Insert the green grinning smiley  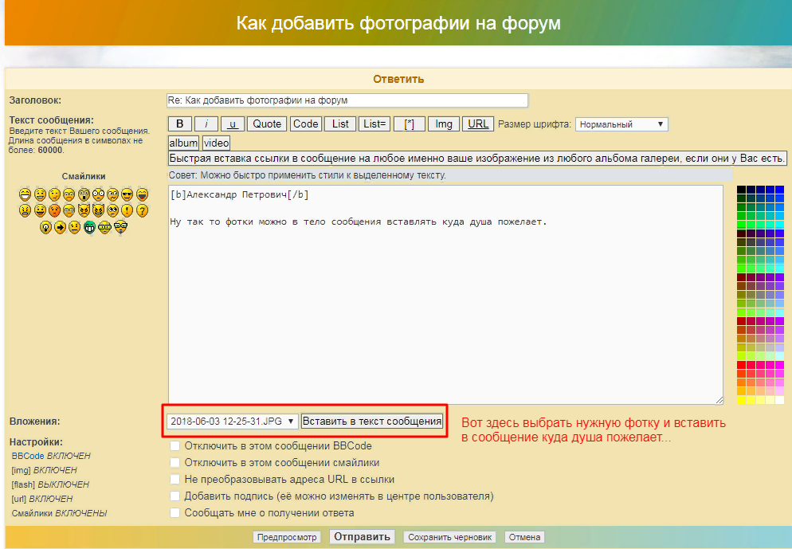pos(90,227)
